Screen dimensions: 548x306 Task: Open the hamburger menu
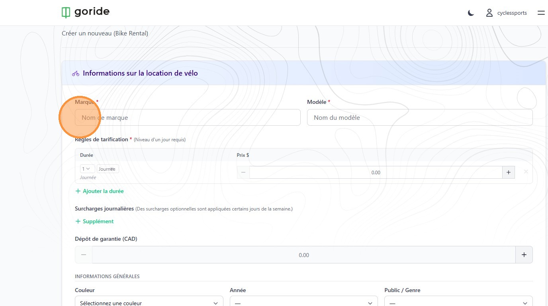pos(541,13)
